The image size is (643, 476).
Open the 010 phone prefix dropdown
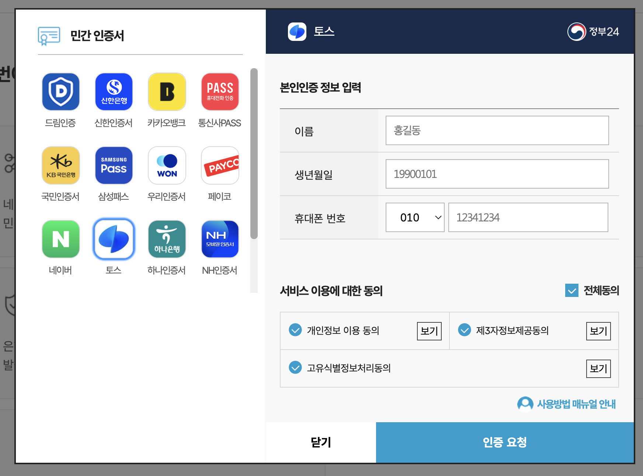[x=415, y=217]
